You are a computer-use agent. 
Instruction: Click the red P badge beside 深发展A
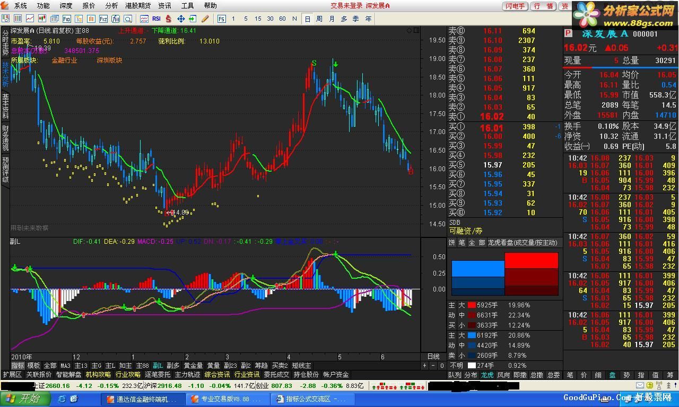click(x=568, y=34)
